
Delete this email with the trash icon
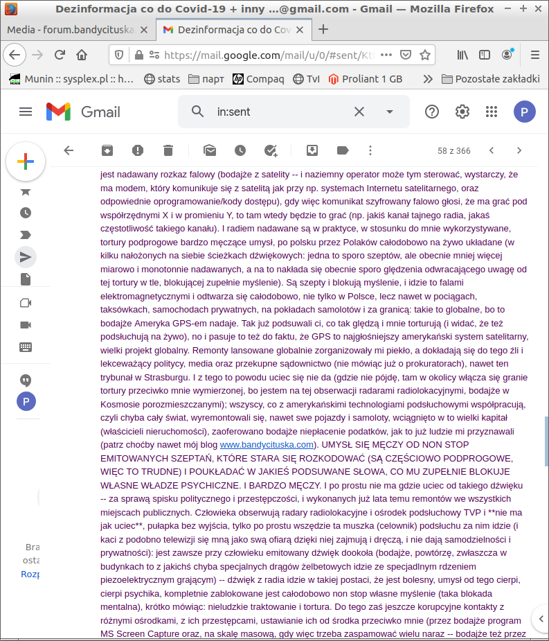(168, 150)
